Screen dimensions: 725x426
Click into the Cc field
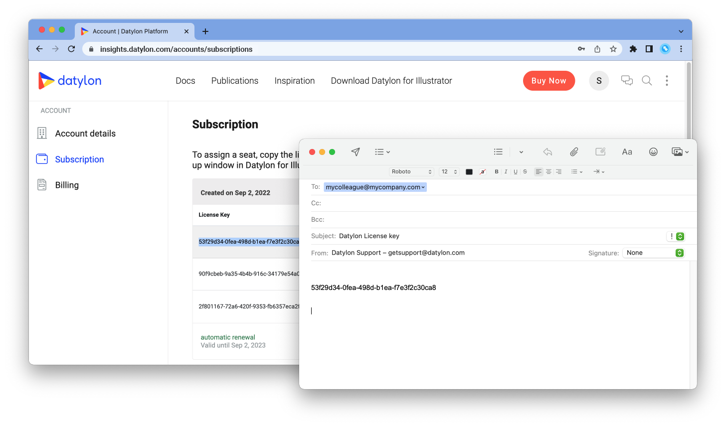[x=504, y=203]
